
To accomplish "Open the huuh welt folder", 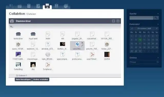I will tap(33, 34).
